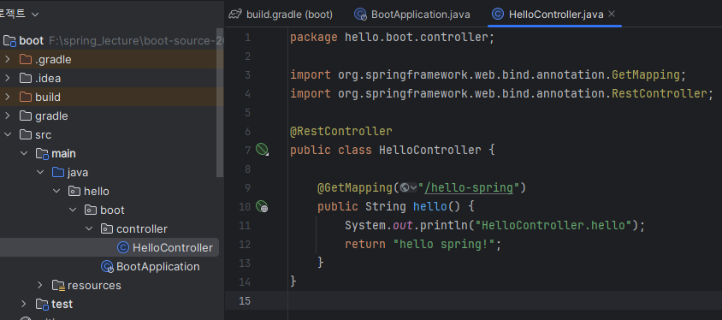Screen dimensions: 722x320
Task: Click the resources folder icon
Action: [58, 286]
